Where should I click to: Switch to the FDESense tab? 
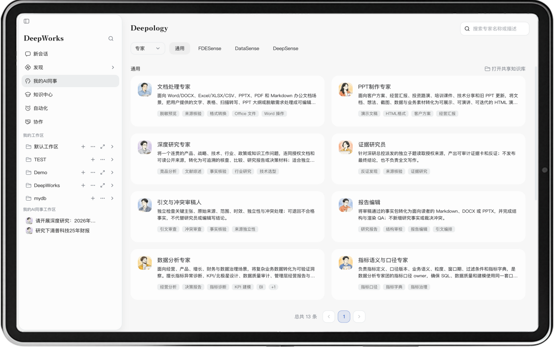coord(210,48)
